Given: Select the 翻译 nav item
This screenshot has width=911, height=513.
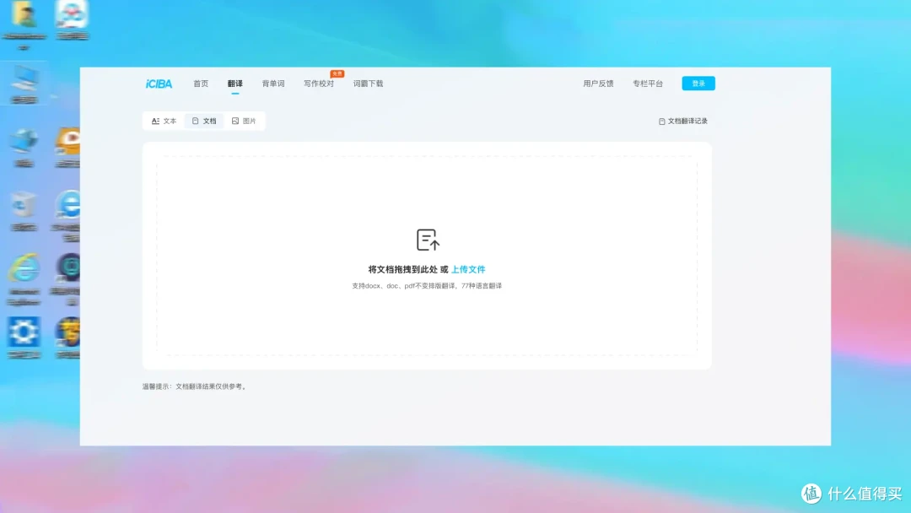Looking at the screenshot, I should click(x=234, y=84).
